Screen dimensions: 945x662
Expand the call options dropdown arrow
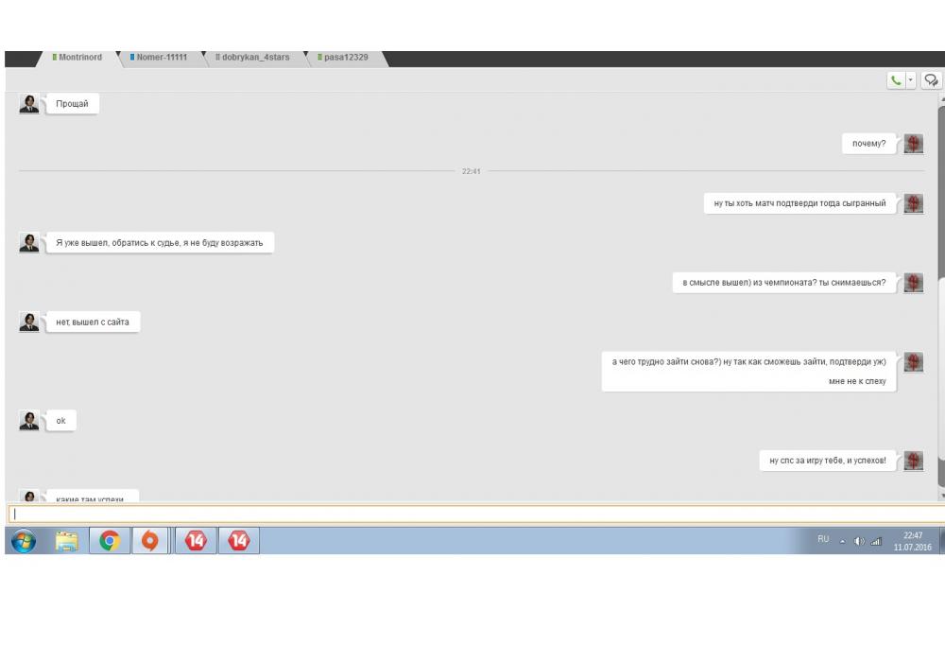910,80
